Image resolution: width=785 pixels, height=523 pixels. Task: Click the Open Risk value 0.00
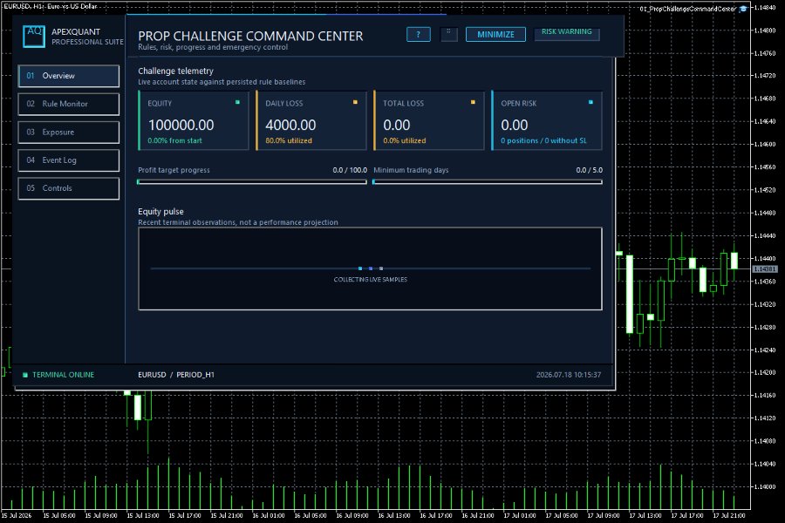(x=515, y=125)
